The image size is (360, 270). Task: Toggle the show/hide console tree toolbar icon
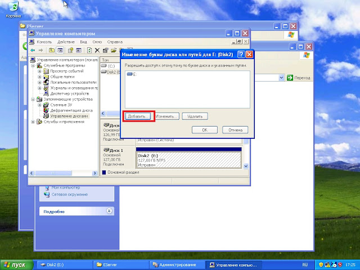pos(60,50)
